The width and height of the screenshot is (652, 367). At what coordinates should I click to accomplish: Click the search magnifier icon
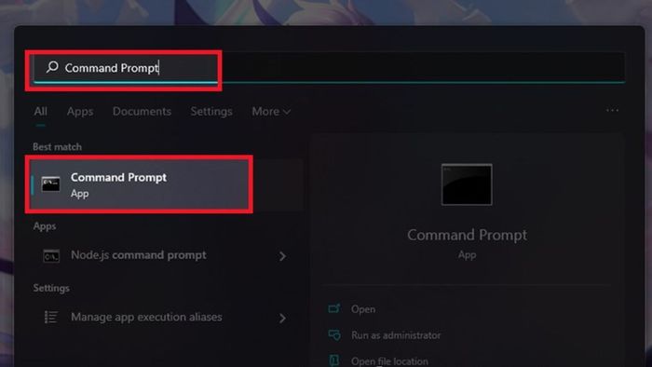tap(52, 66)
